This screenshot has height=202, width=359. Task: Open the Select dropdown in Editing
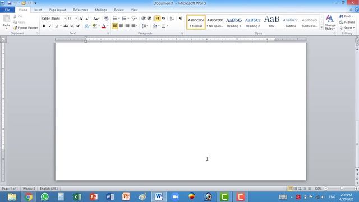click(347, 28)
